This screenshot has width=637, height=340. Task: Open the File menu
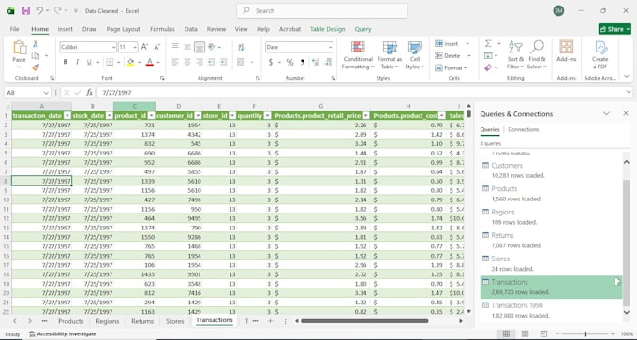pyautogui.click(x=14, y=29)
